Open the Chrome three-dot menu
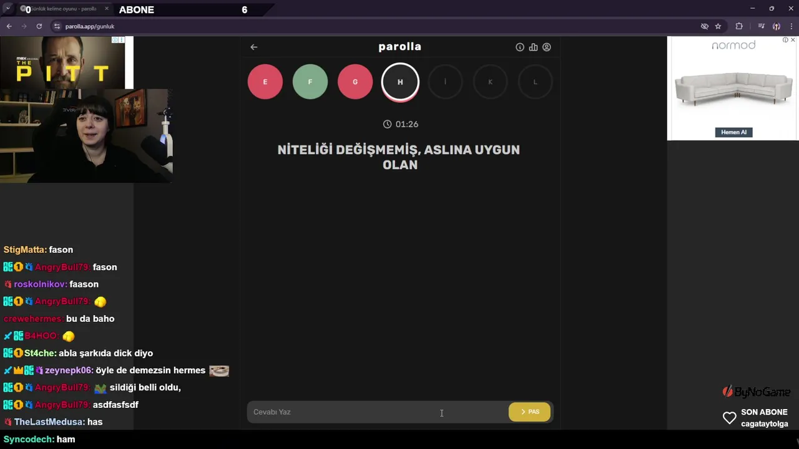Screen dimensions: 799x449 [791, 26]
